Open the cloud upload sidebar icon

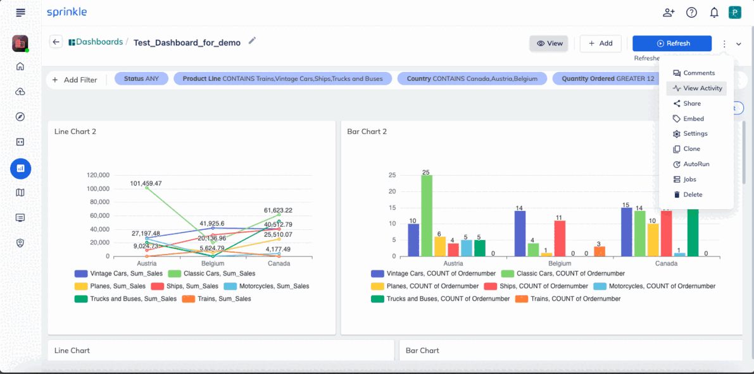20,92
